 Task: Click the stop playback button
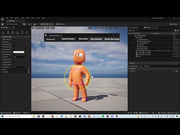[47, 24]
